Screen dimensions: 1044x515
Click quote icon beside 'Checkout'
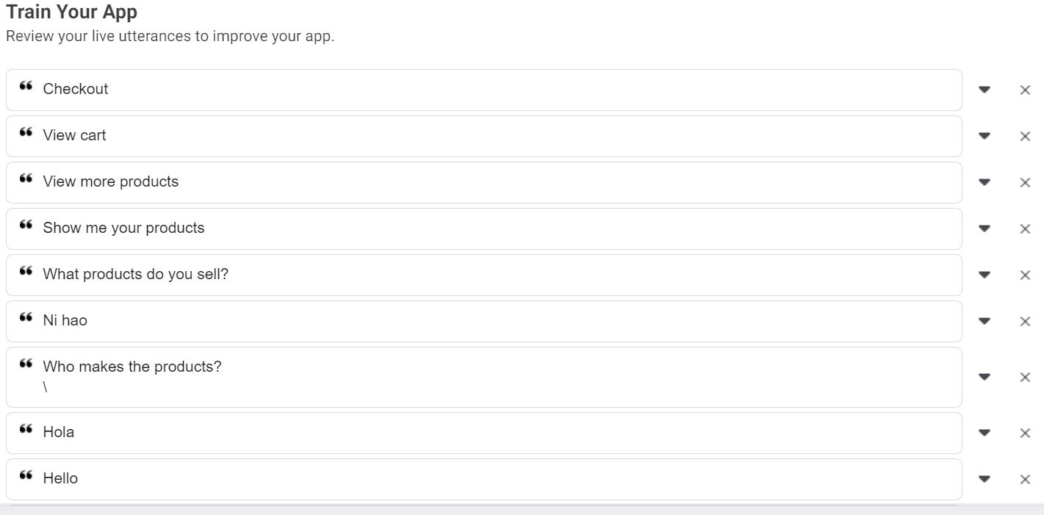point(26,87)
